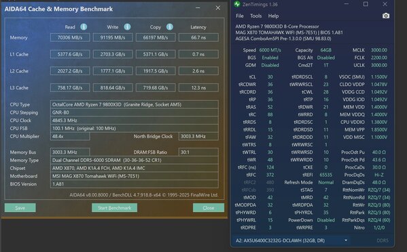
Task: Click the MEM VPP value 1.8500V
Action: [x=379, y=129]
